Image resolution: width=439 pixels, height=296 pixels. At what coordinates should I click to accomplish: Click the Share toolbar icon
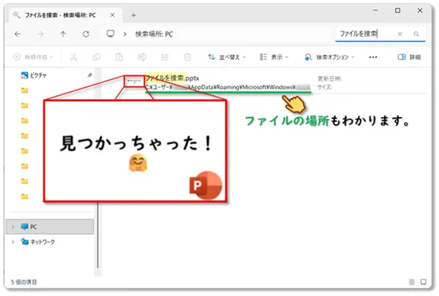click(x=165, y=57)
